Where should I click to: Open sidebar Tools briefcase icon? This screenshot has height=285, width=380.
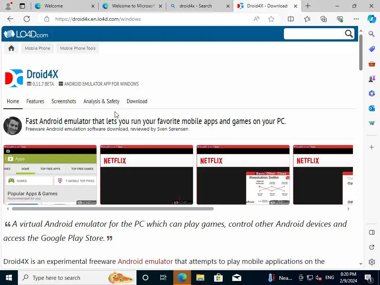click(x=371, y=64)
